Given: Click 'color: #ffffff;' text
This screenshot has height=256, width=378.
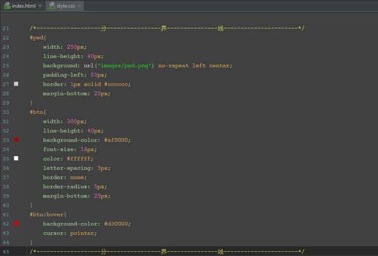Looking at the screenshot, I should point(68,159).
